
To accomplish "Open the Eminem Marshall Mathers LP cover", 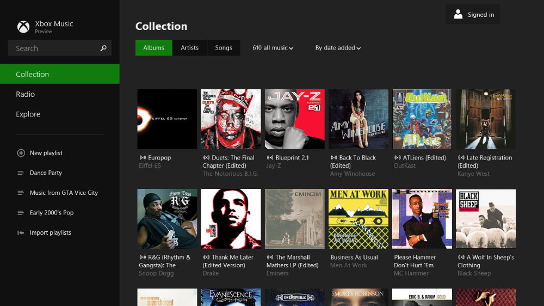I will (294, 219).
